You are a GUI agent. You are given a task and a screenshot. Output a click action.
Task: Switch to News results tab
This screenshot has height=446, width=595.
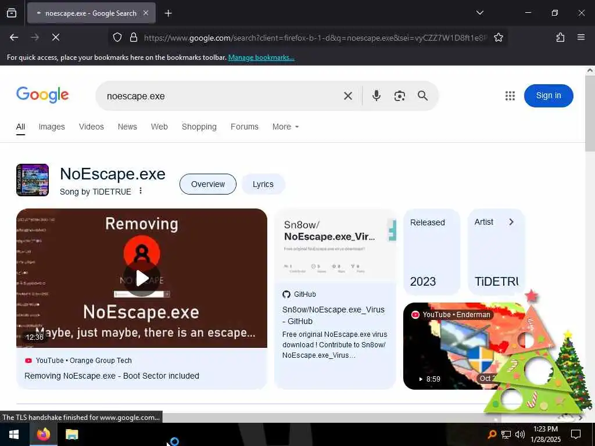pyautogui.click(x=127, y=127)
